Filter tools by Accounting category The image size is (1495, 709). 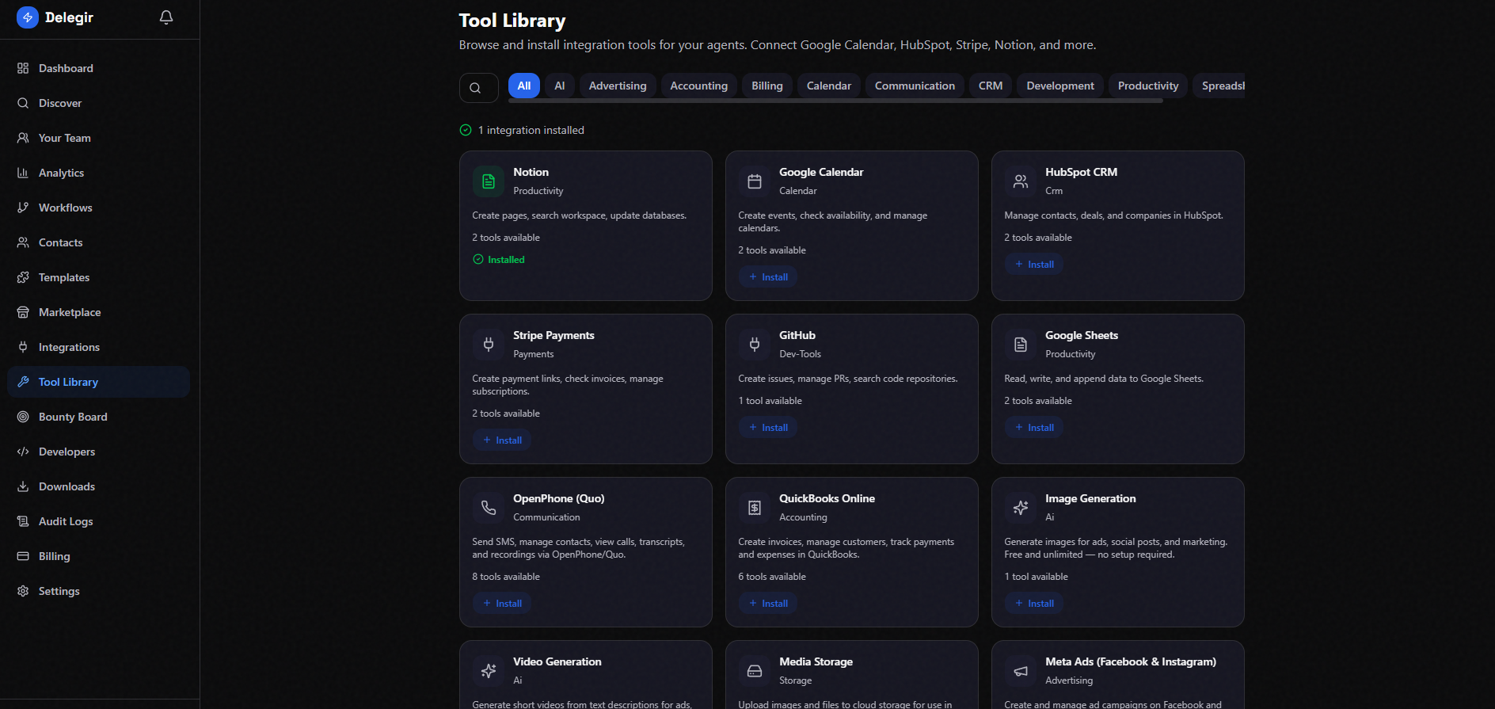pyautogui.click(x=699, y=86)
